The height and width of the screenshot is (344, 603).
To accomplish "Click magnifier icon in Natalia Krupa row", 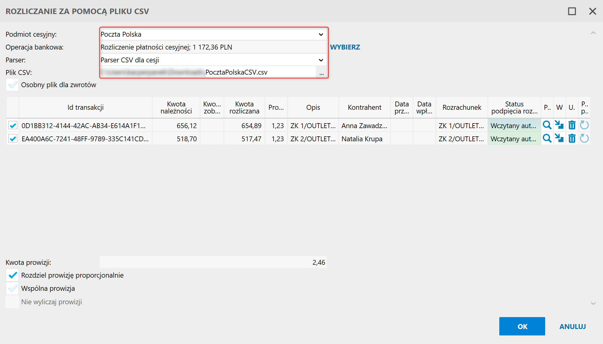I will (547, 139).
